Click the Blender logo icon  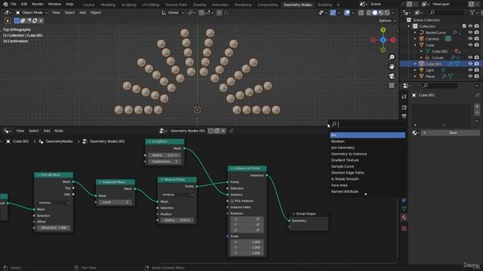point(5,5)
